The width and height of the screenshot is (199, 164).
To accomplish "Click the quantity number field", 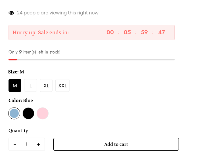I will click(27, 144).
